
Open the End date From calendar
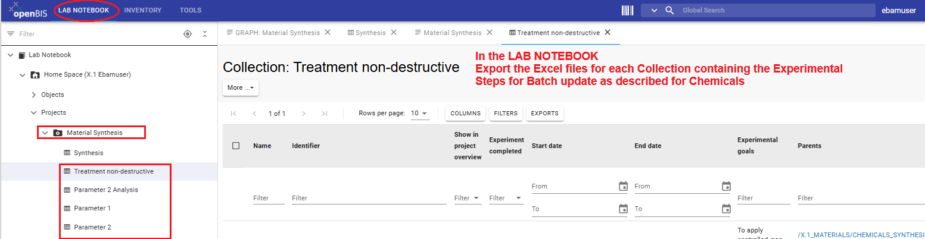[726, 186]
